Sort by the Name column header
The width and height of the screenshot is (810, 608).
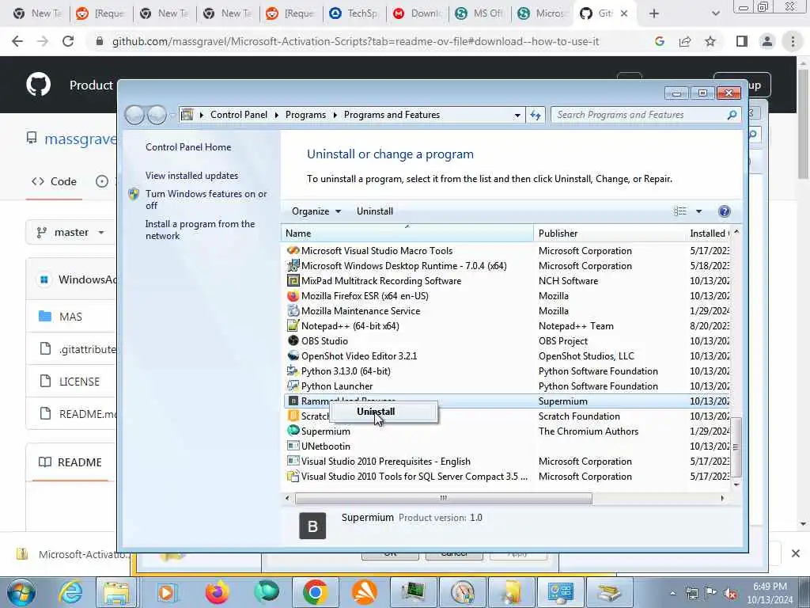click(407, 234)
